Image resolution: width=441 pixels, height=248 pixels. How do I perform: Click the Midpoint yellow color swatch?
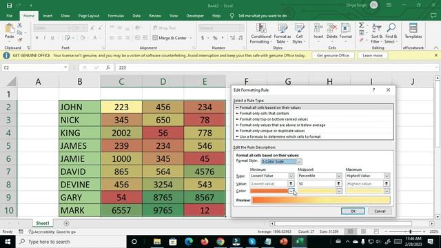click(317, 191)
